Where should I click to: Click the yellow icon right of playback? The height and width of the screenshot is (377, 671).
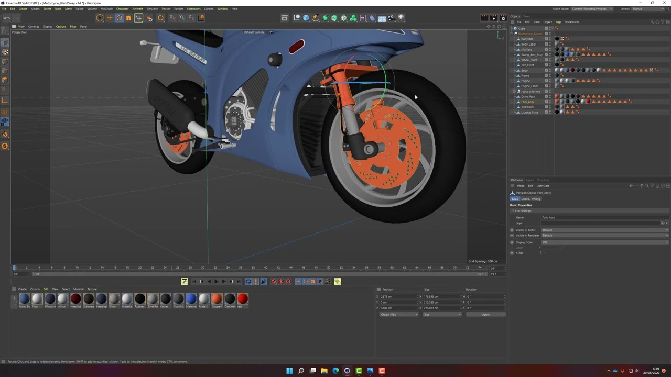pyautogui.click(x=338, y=282)
